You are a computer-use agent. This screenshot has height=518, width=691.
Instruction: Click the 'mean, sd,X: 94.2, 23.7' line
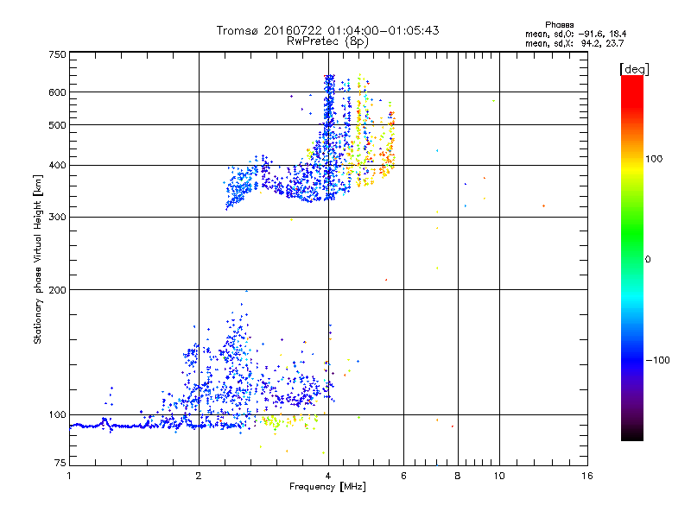pyautogui.click(x=574, y=43)
